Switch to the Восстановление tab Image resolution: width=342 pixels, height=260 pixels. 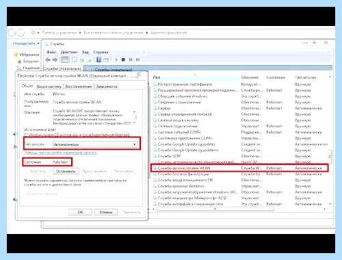78,86
